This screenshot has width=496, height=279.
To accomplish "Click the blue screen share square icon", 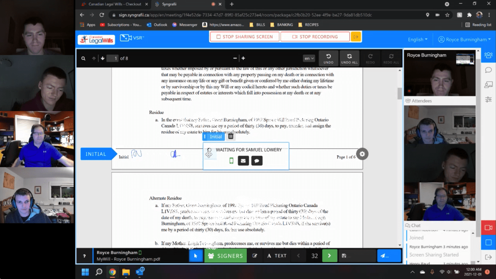I will pyautogui.click(x=488, y=242).
